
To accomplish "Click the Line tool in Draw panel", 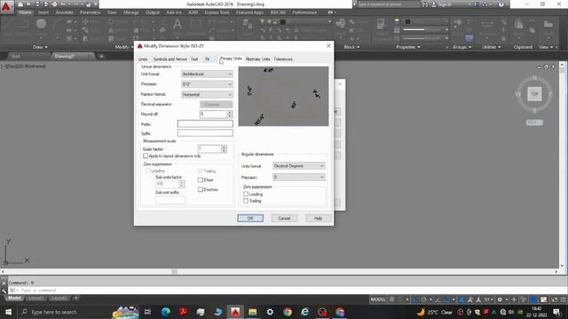I will tap(8, 26).
